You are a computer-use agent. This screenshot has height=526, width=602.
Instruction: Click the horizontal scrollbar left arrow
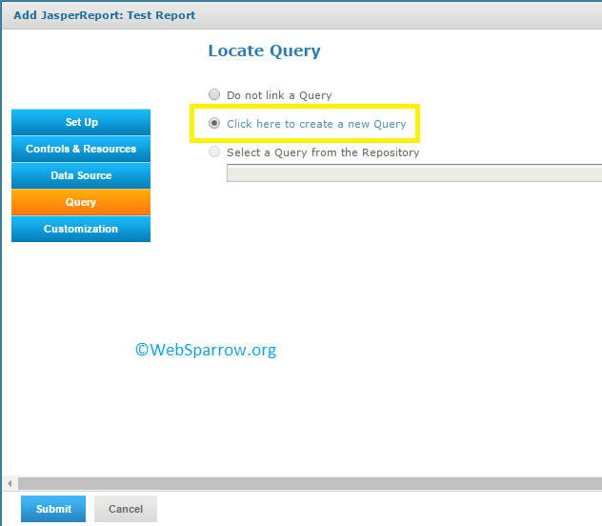(10, 483)
